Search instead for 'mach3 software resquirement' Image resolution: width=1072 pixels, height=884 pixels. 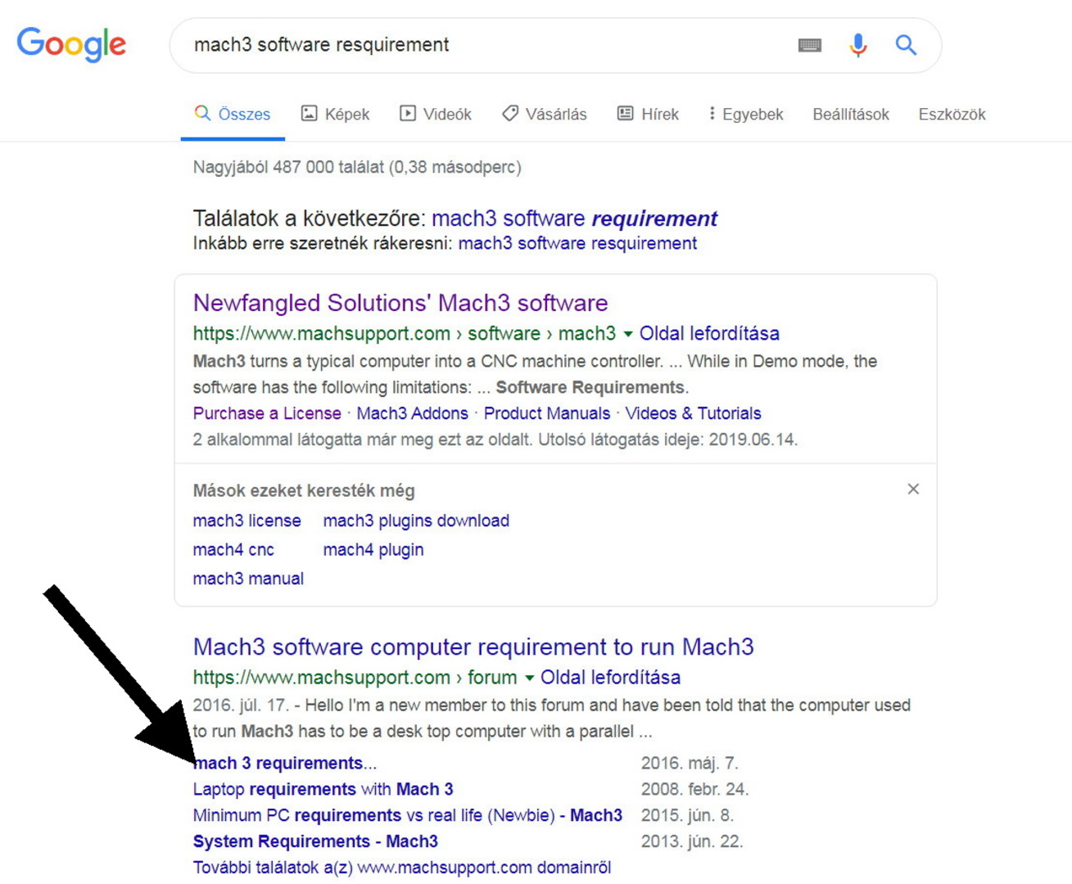click(x=577, y=244)
